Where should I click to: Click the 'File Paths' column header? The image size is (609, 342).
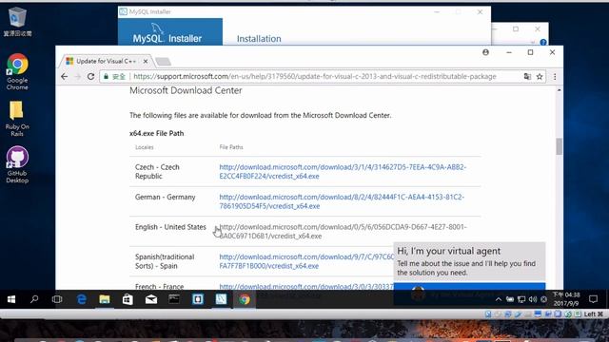[231, 147]
